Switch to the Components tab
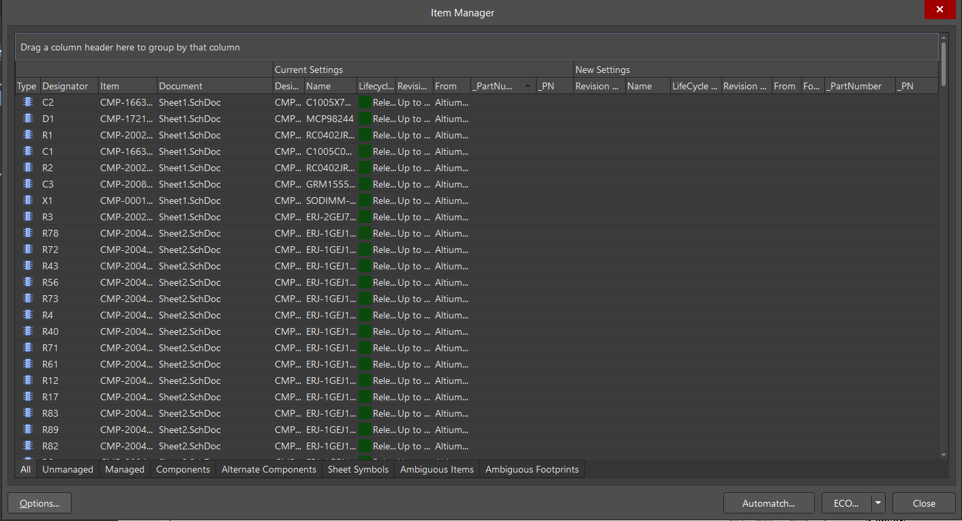This screenshot has height=521, width=962. [x=182, y=469]
